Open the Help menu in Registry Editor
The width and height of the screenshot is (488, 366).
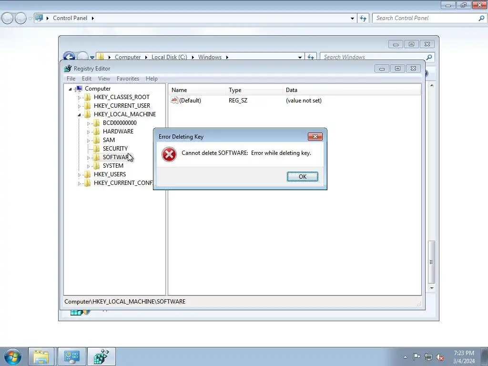(x=152, y=79)
